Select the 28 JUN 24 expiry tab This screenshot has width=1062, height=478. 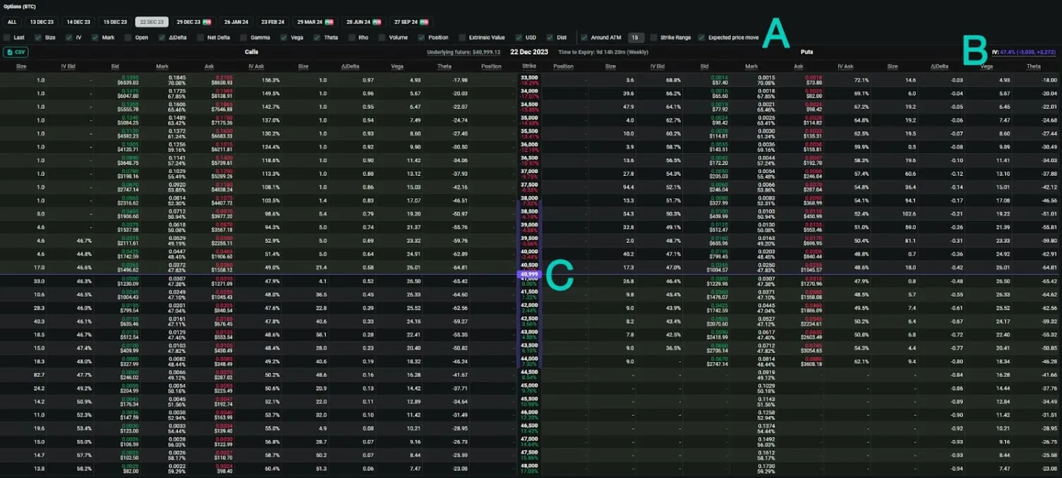point(363,22)
